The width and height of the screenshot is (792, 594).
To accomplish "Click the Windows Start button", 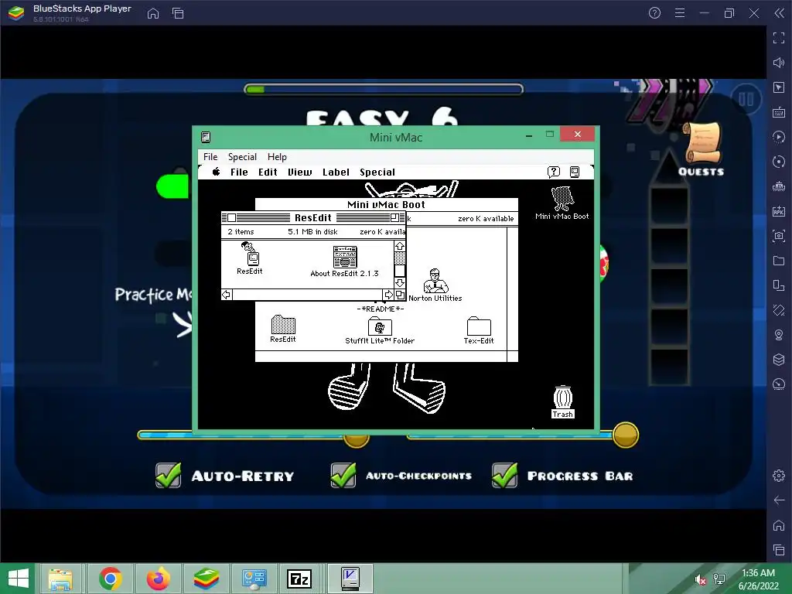I will (19, 579).
